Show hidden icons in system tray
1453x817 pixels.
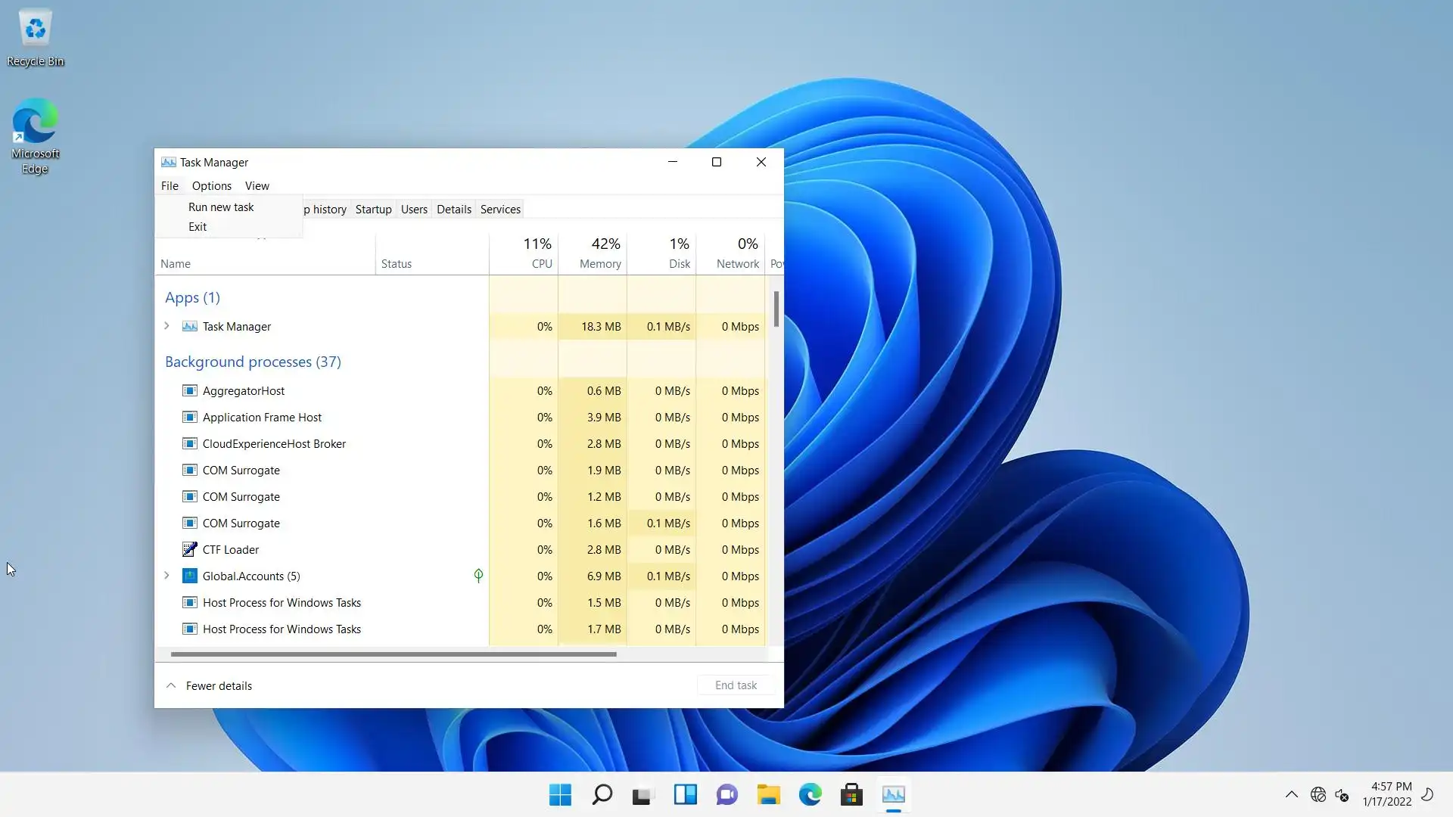pos(1291,795)
